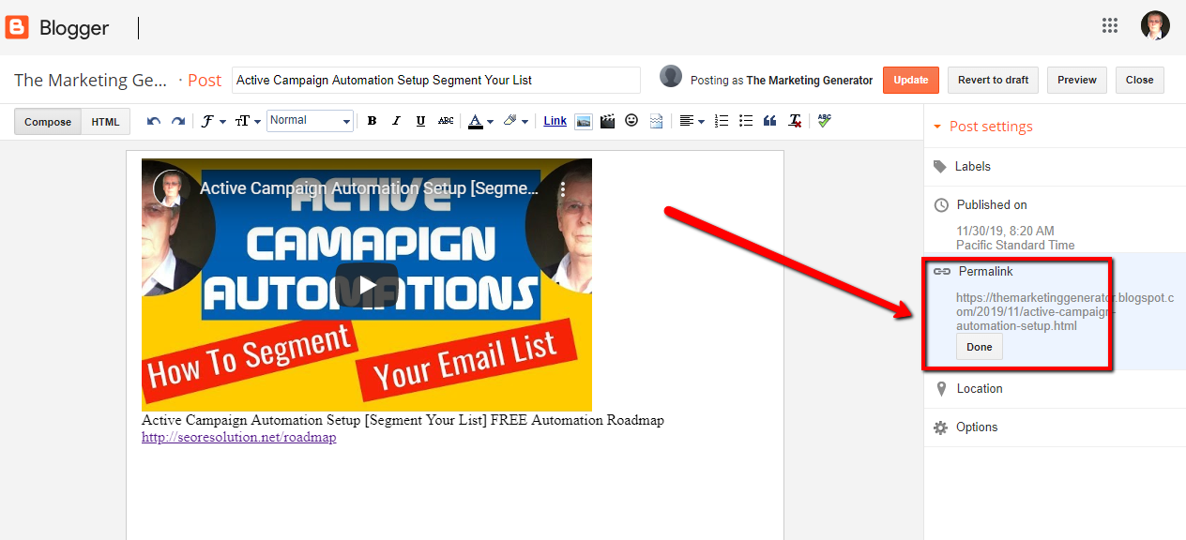The height and width of the screenshot is (540, 1186).
Task: Switch to Compose mode
Action: (x=48, y=122)
